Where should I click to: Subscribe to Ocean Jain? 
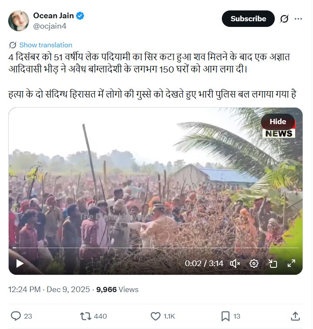point(248,19)
